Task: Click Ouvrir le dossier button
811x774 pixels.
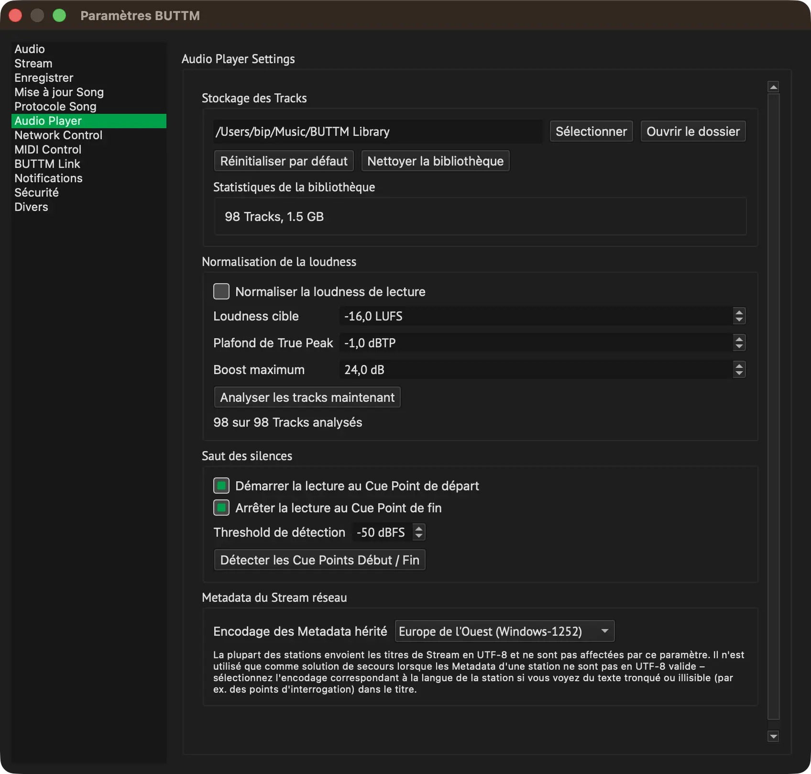Action: (x=693, y=131)
